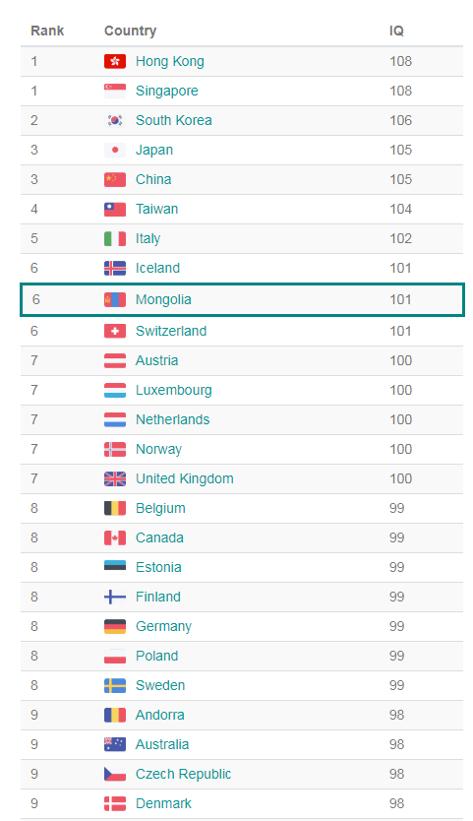Open the Singapore country link
The height and width of the screenshot is (821, 473).
[x=167, y=92]
